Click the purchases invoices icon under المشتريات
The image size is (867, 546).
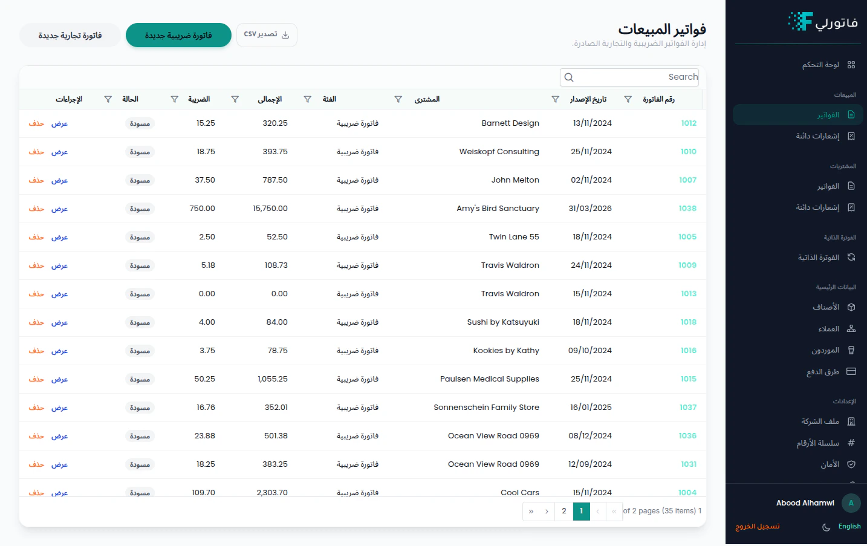[851, 186]
